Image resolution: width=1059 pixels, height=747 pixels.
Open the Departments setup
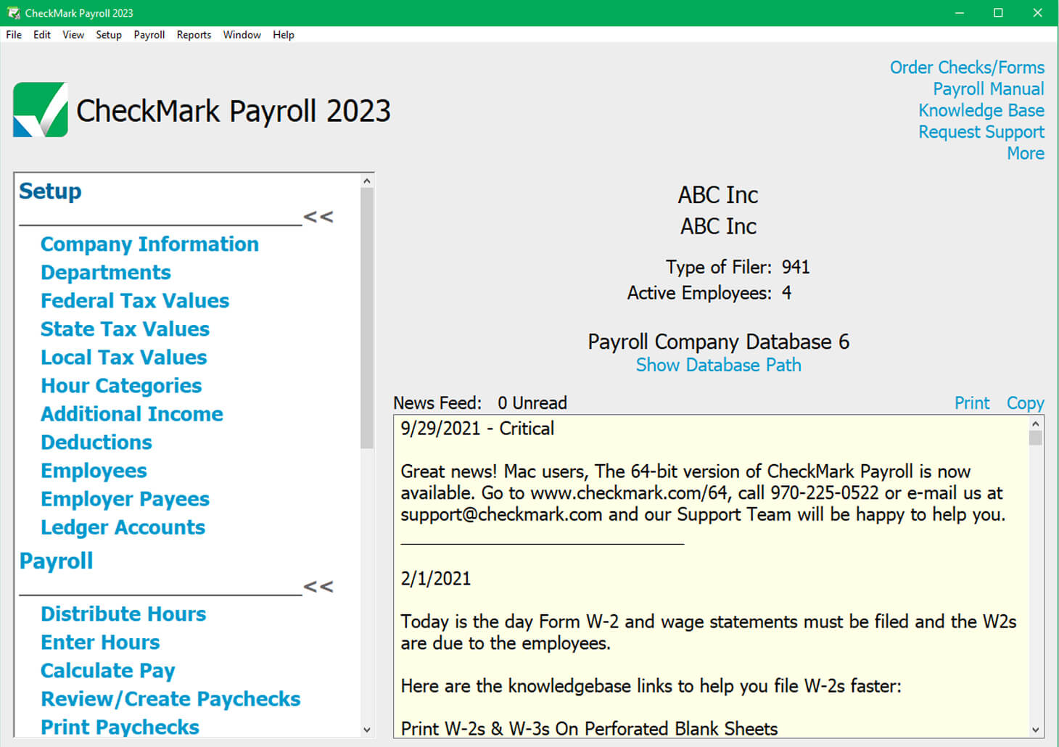tap(106, 273)
